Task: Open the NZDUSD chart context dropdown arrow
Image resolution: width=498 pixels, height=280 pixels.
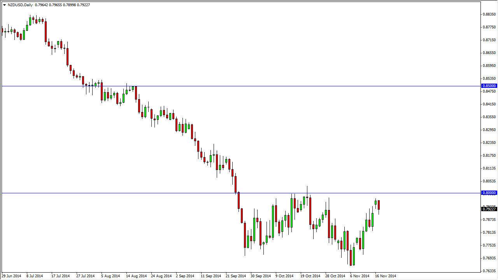Action: pyautogui.click(x=4, y=5)
